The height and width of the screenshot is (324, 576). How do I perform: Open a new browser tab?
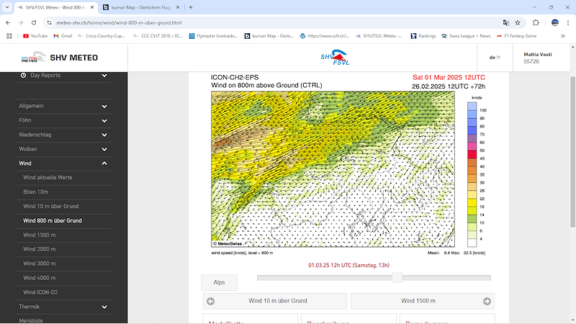(x=191, y=7)
